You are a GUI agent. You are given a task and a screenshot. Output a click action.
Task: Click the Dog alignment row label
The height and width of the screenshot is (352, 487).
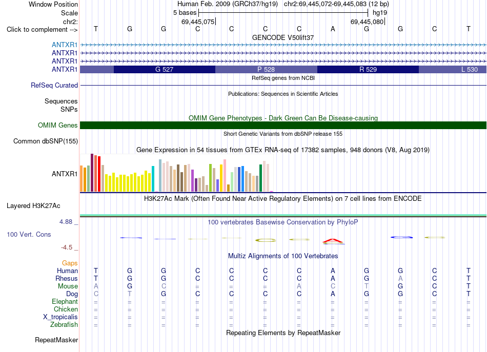pyautogui.click(x=72, y=294)
